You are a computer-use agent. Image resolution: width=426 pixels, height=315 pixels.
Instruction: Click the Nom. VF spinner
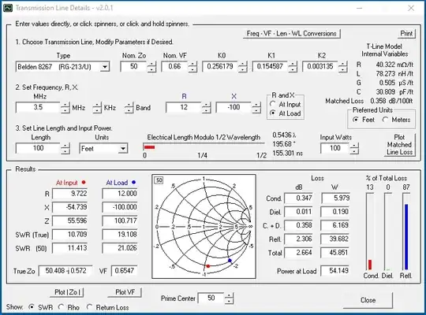(x=192, y=66)
